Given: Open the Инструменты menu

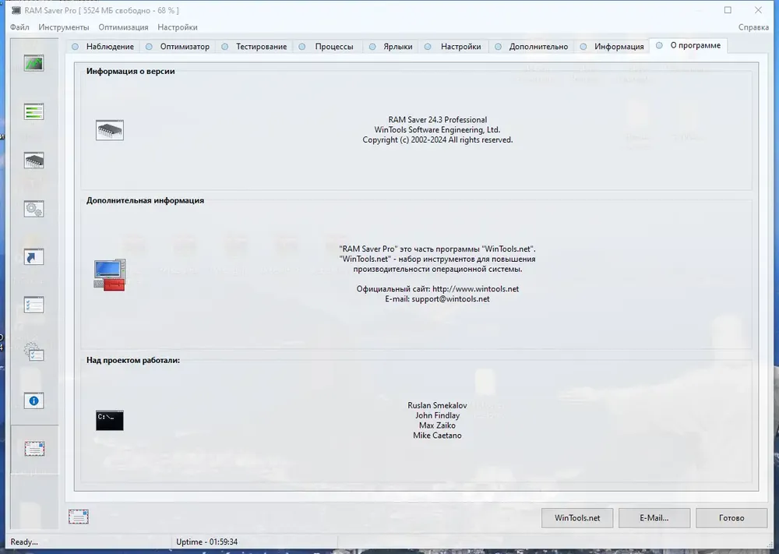Looking at the screenshot, I should click(x=64, y=27).
